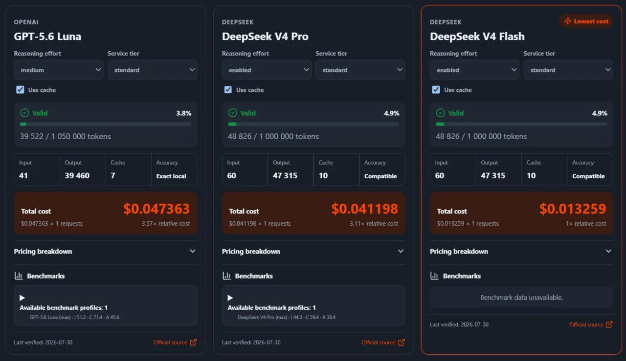Expand benchmark profiles triangle for GPT-5.6 Luna

pos(22,298)
